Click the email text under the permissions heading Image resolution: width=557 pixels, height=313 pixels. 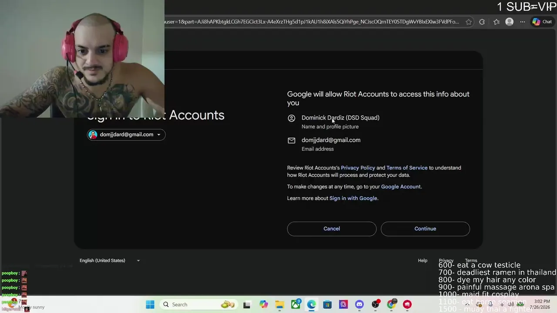pyautogui.click(x=331, y=140)
